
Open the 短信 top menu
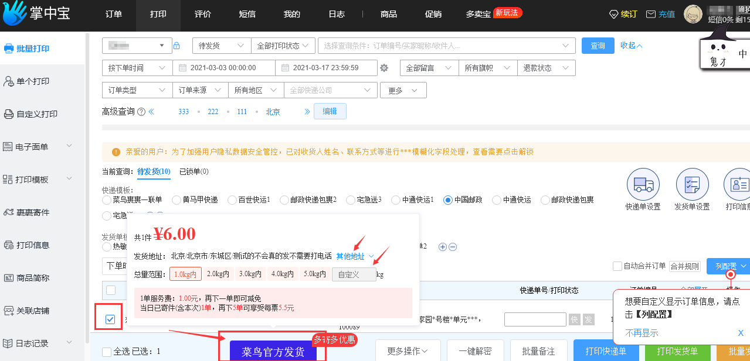click(x=247, y=14)
